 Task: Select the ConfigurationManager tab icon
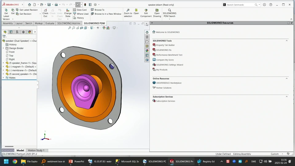17,32
